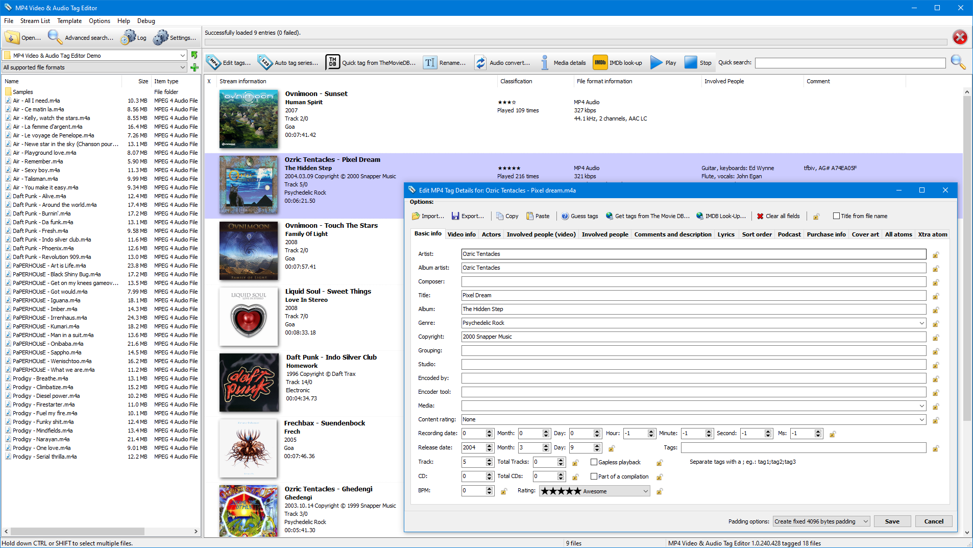973x548 pixels.
Task: Open the Edit tags tool
Action: 228,63
